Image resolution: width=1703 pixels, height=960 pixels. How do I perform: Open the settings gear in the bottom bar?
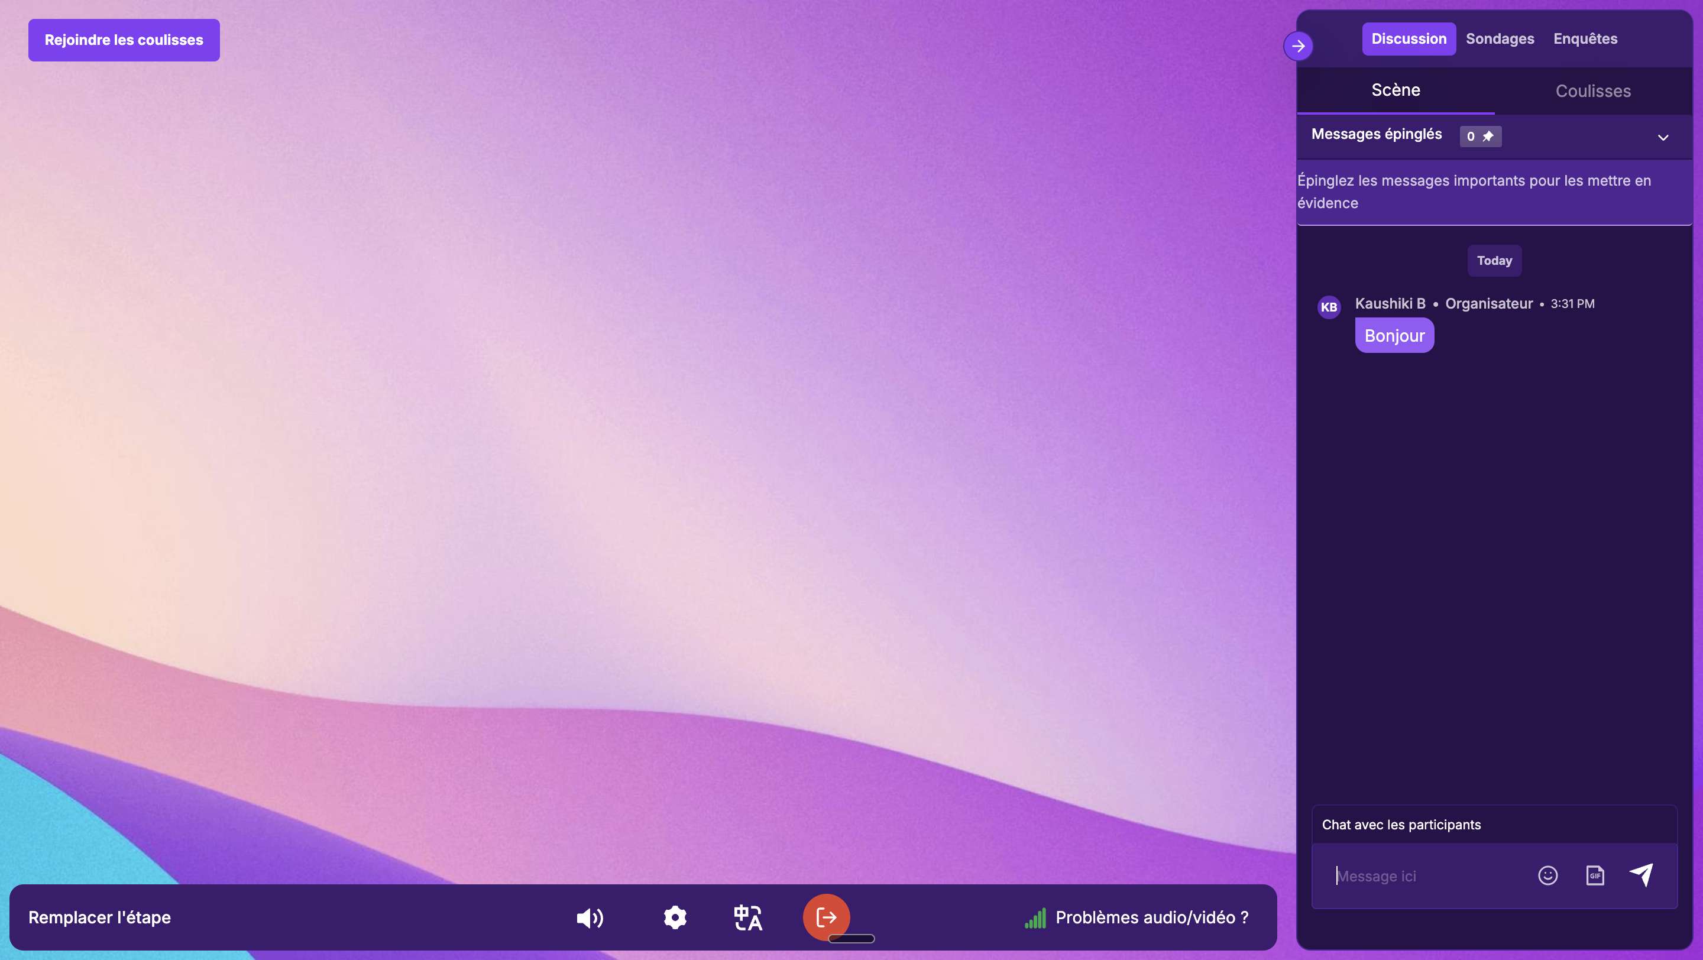675,917
